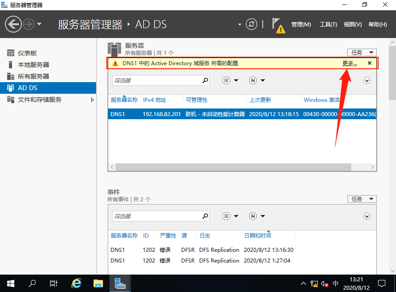396x292 pixels.
Task: Click the search magnifier in 服务器 filter
Action: click(205, 80)
